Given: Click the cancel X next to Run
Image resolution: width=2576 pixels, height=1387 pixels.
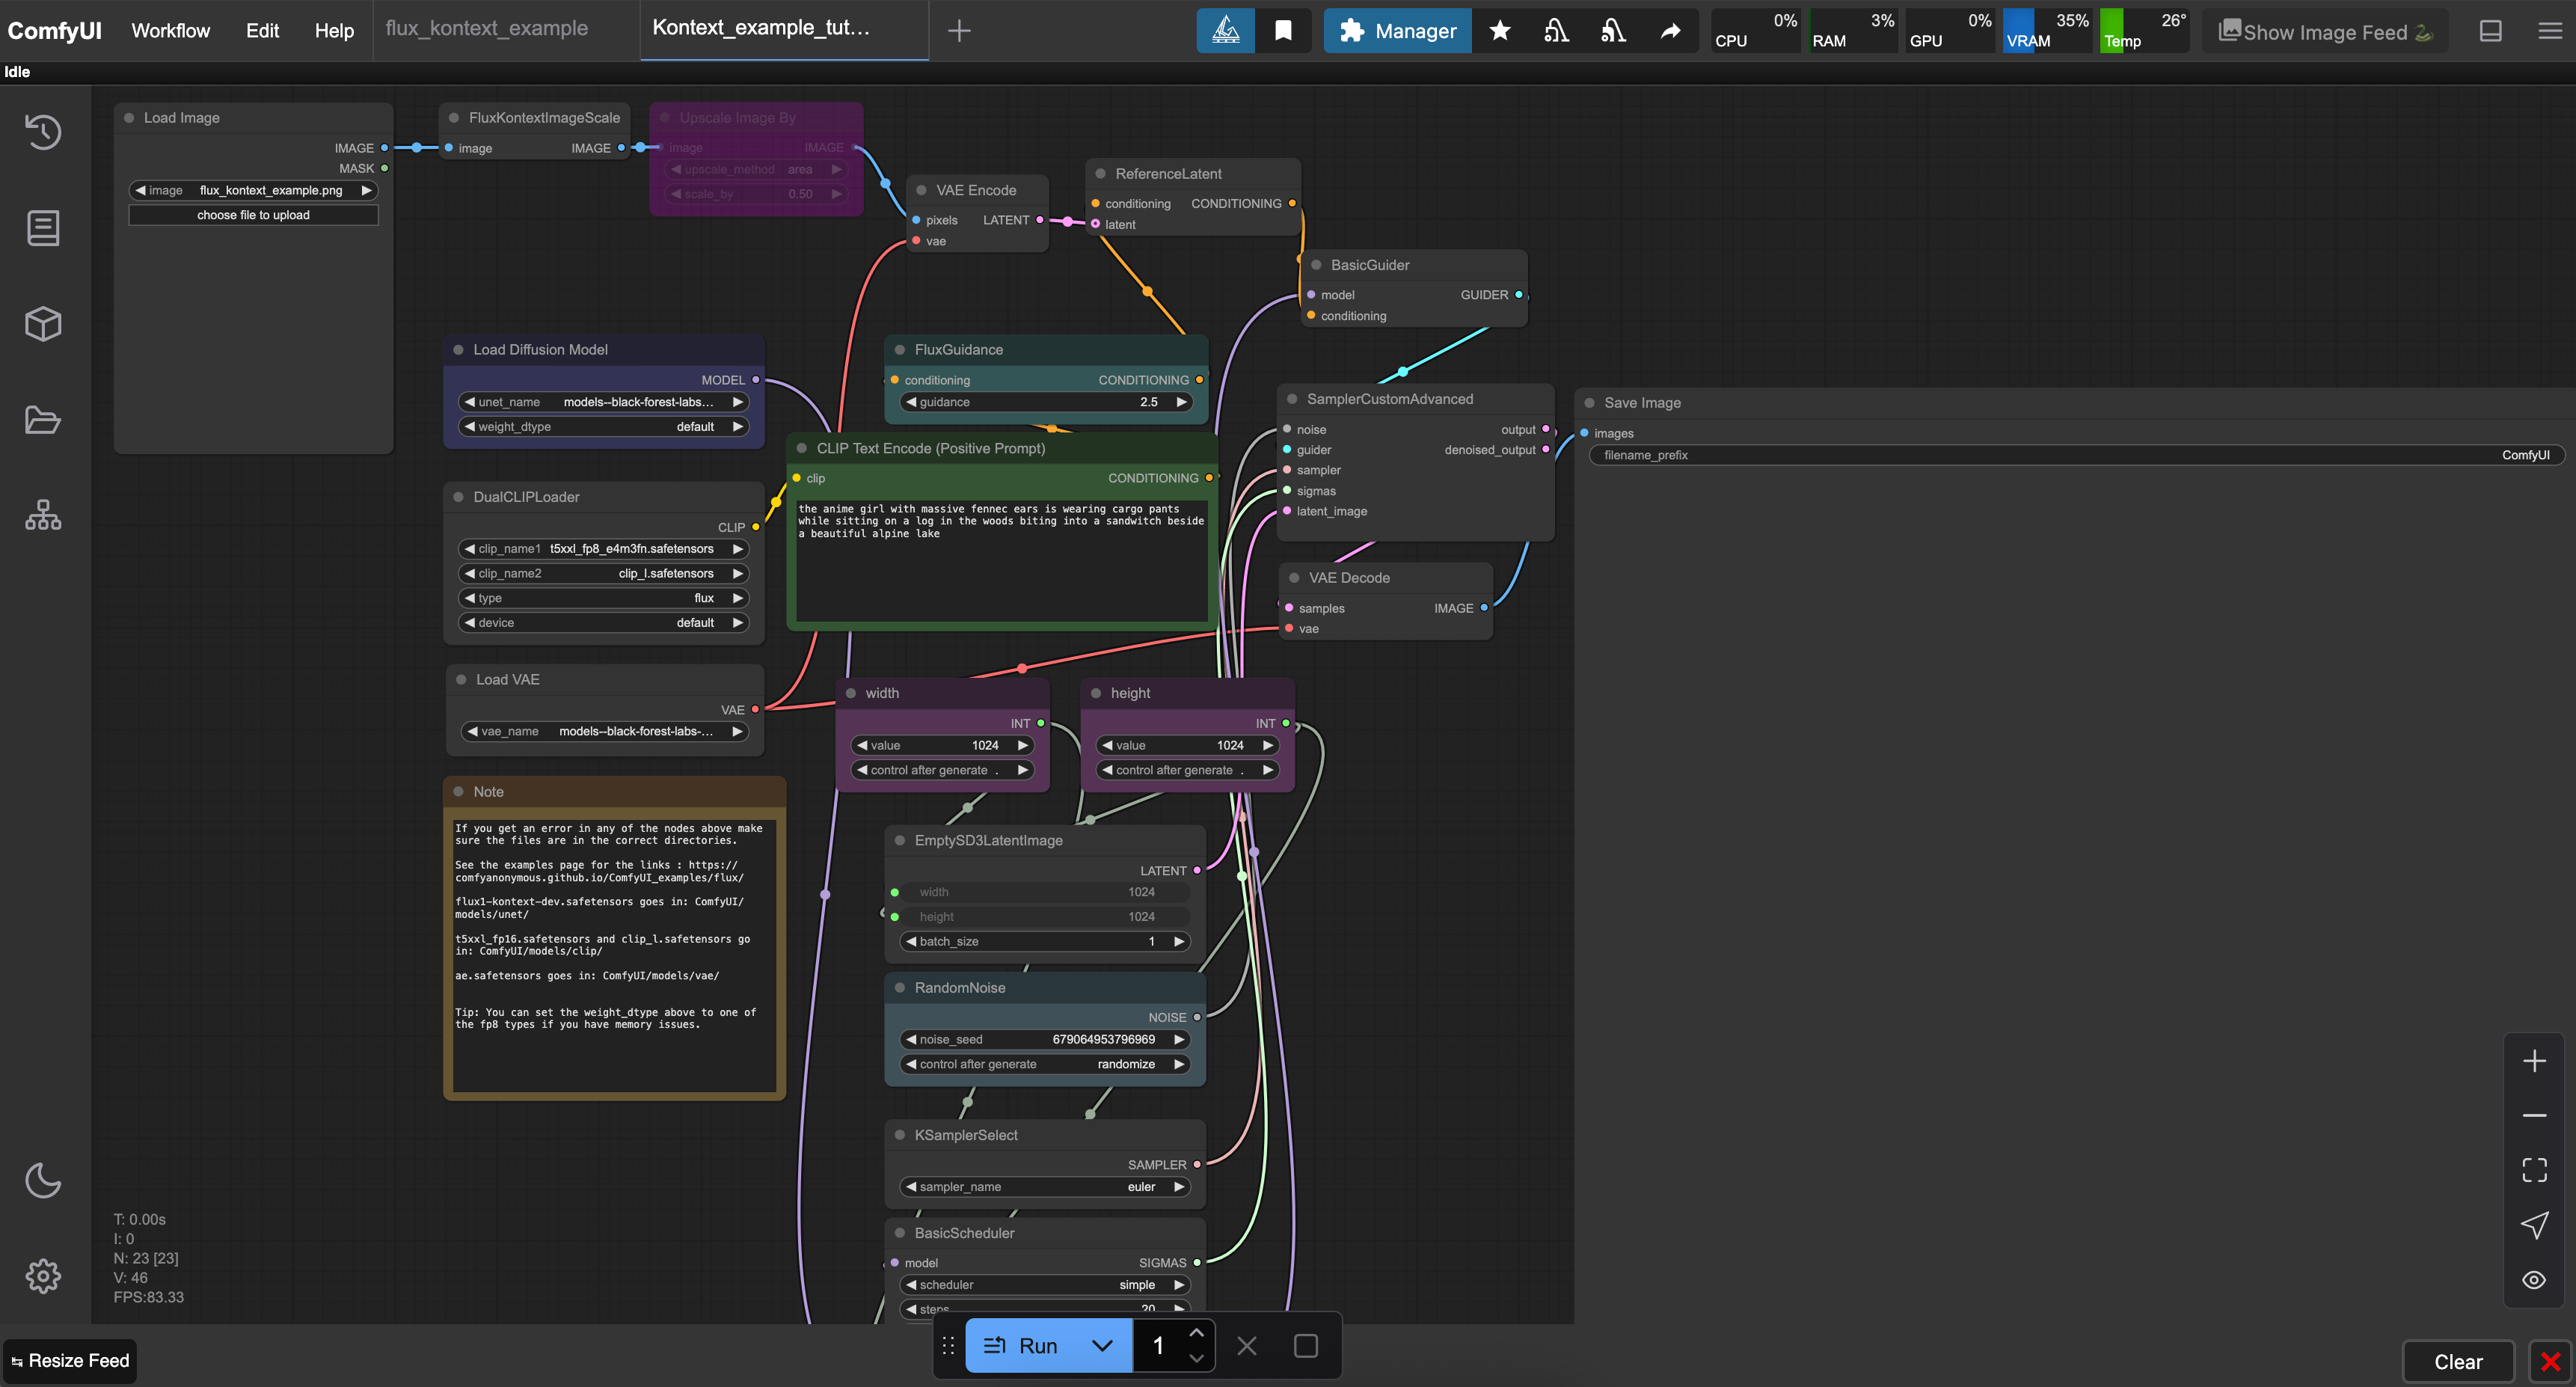Looking at the screenshot, I should tap(1246, 1346).
